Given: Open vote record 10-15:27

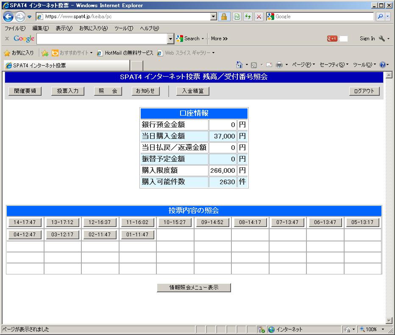Looking at the screenshot, I should 175,222.
